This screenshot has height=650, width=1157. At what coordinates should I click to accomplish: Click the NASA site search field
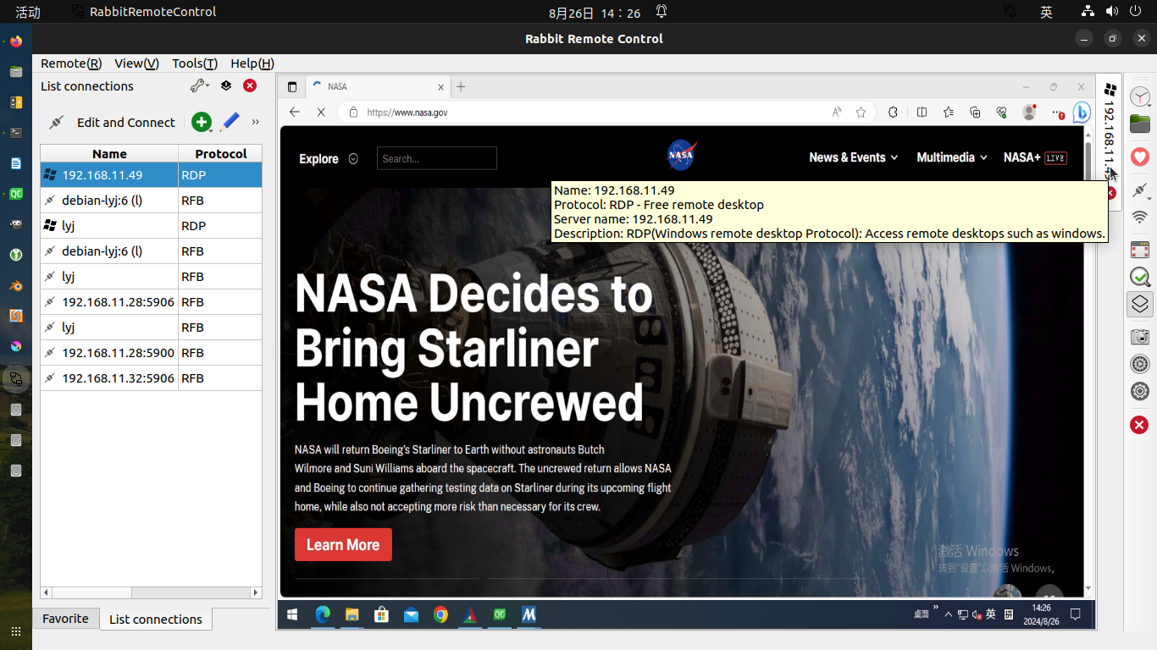pyautogui.click(x=437, y=158)
